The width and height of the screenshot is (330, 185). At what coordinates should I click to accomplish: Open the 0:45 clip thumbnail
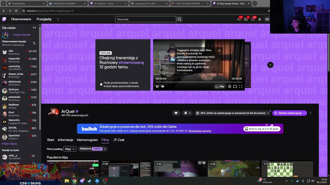[180, 169]
